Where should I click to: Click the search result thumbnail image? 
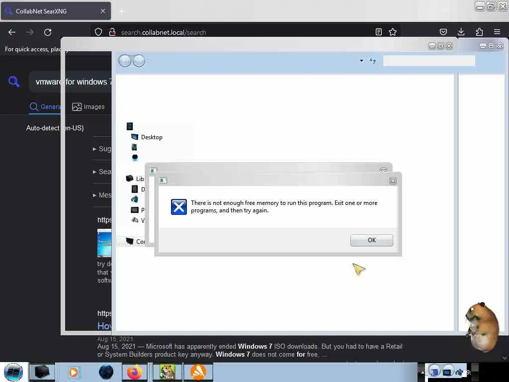coord(104,243)
